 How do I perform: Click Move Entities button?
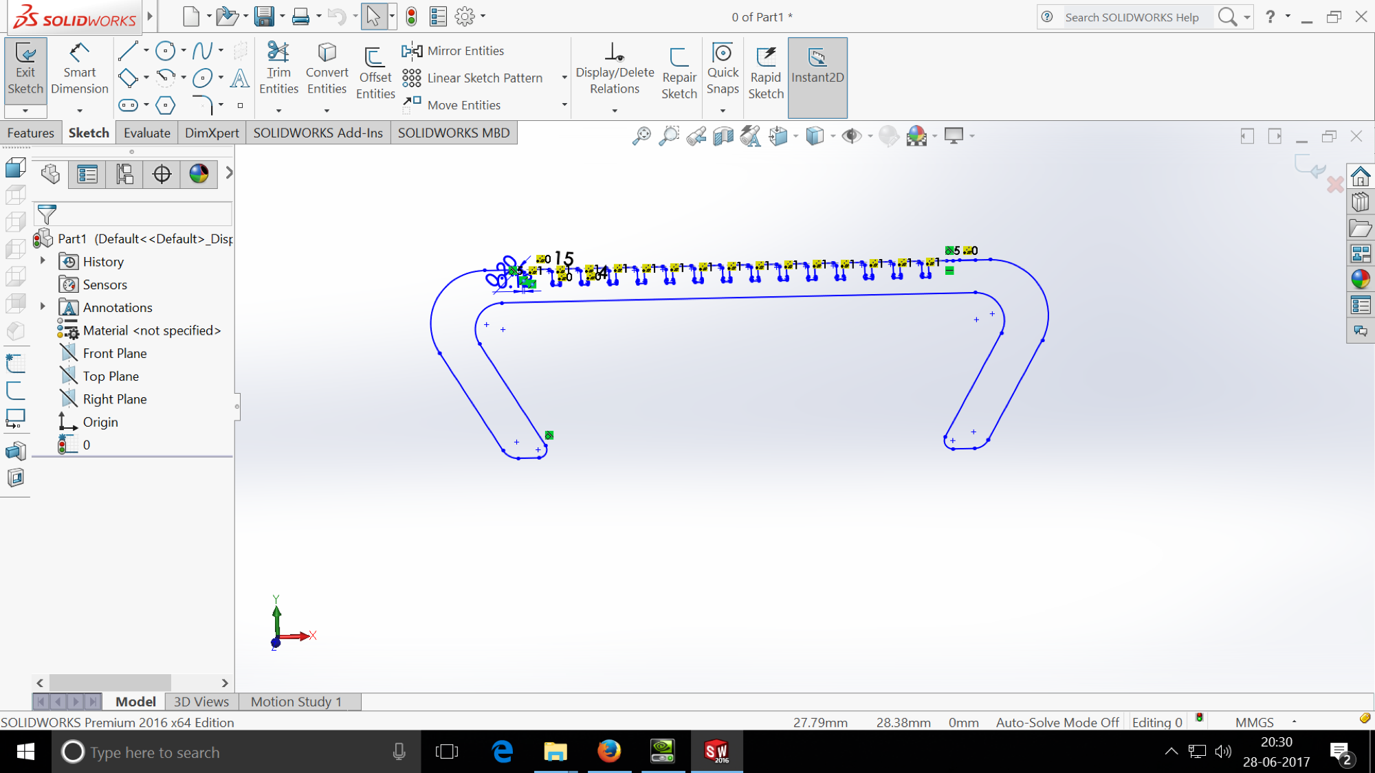[x=451, y=105]
